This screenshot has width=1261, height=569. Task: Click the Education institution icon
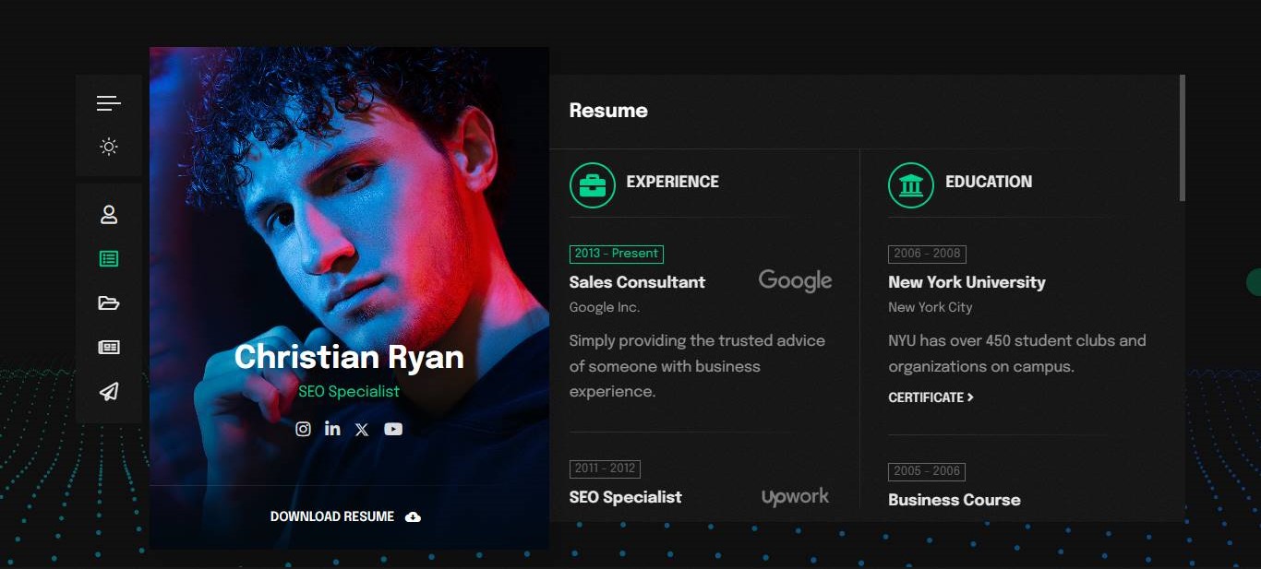point(911,185)
